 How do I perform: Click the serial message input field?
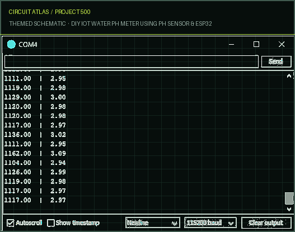pos(132,61)
